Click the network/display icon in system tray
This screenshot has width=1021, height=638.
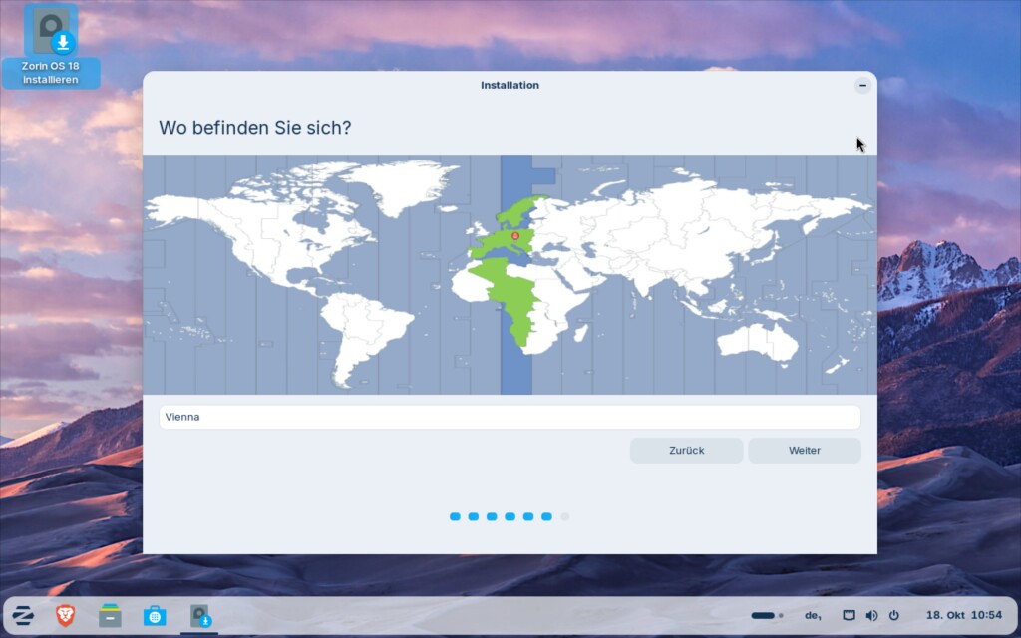coord(849,616)
